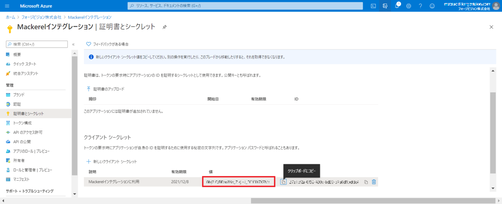Screen dimensions: 502x204
Task: Open 所有者 in the sidebar
Action: point(19,161)
